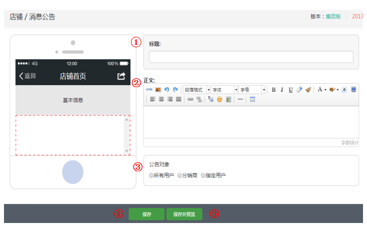Viewport: 367px width, 225px height.
Task: Choose the 指定用户 radio option
Action: click(203, 175)
